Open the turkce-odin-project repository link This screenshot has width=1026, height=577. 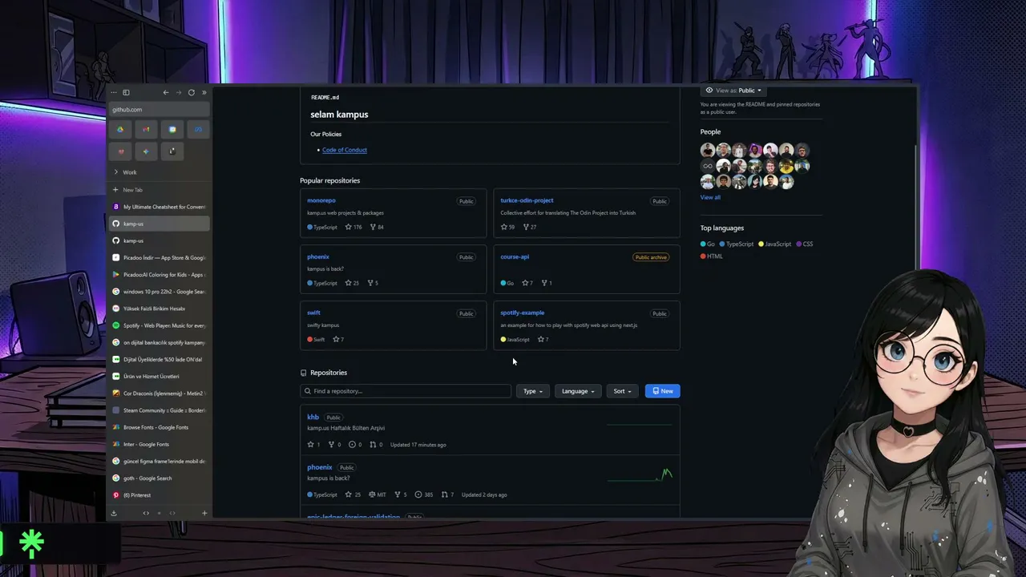click(527, 200)
